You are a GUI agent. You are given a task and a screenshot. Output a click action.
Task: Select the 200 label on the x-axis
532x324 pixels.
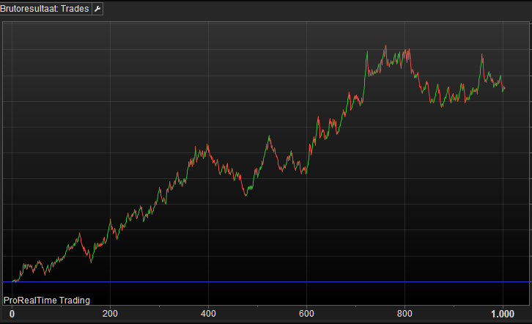coord(110,314)
